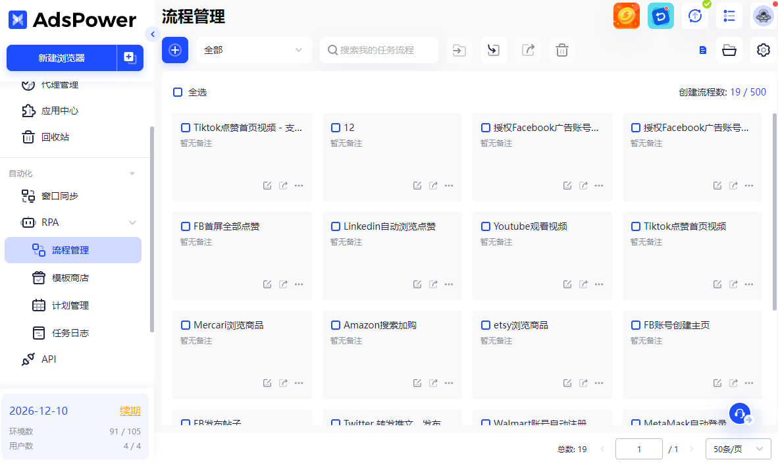Click the 搜索我的任务流程 search field
This screenshot has width=778, height=464.
tap(379, 50)
